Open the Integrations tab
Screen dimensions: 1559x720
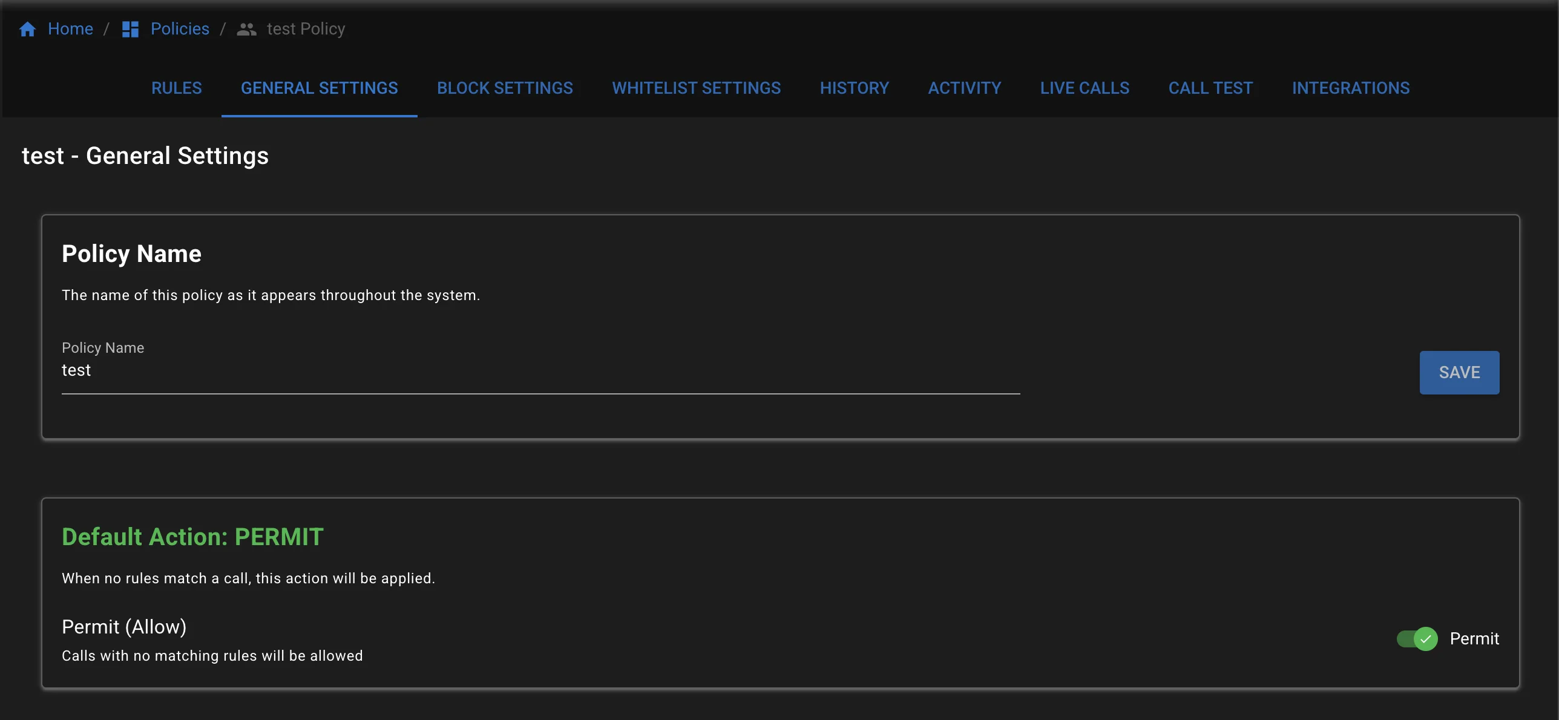tap(1350, 88)
